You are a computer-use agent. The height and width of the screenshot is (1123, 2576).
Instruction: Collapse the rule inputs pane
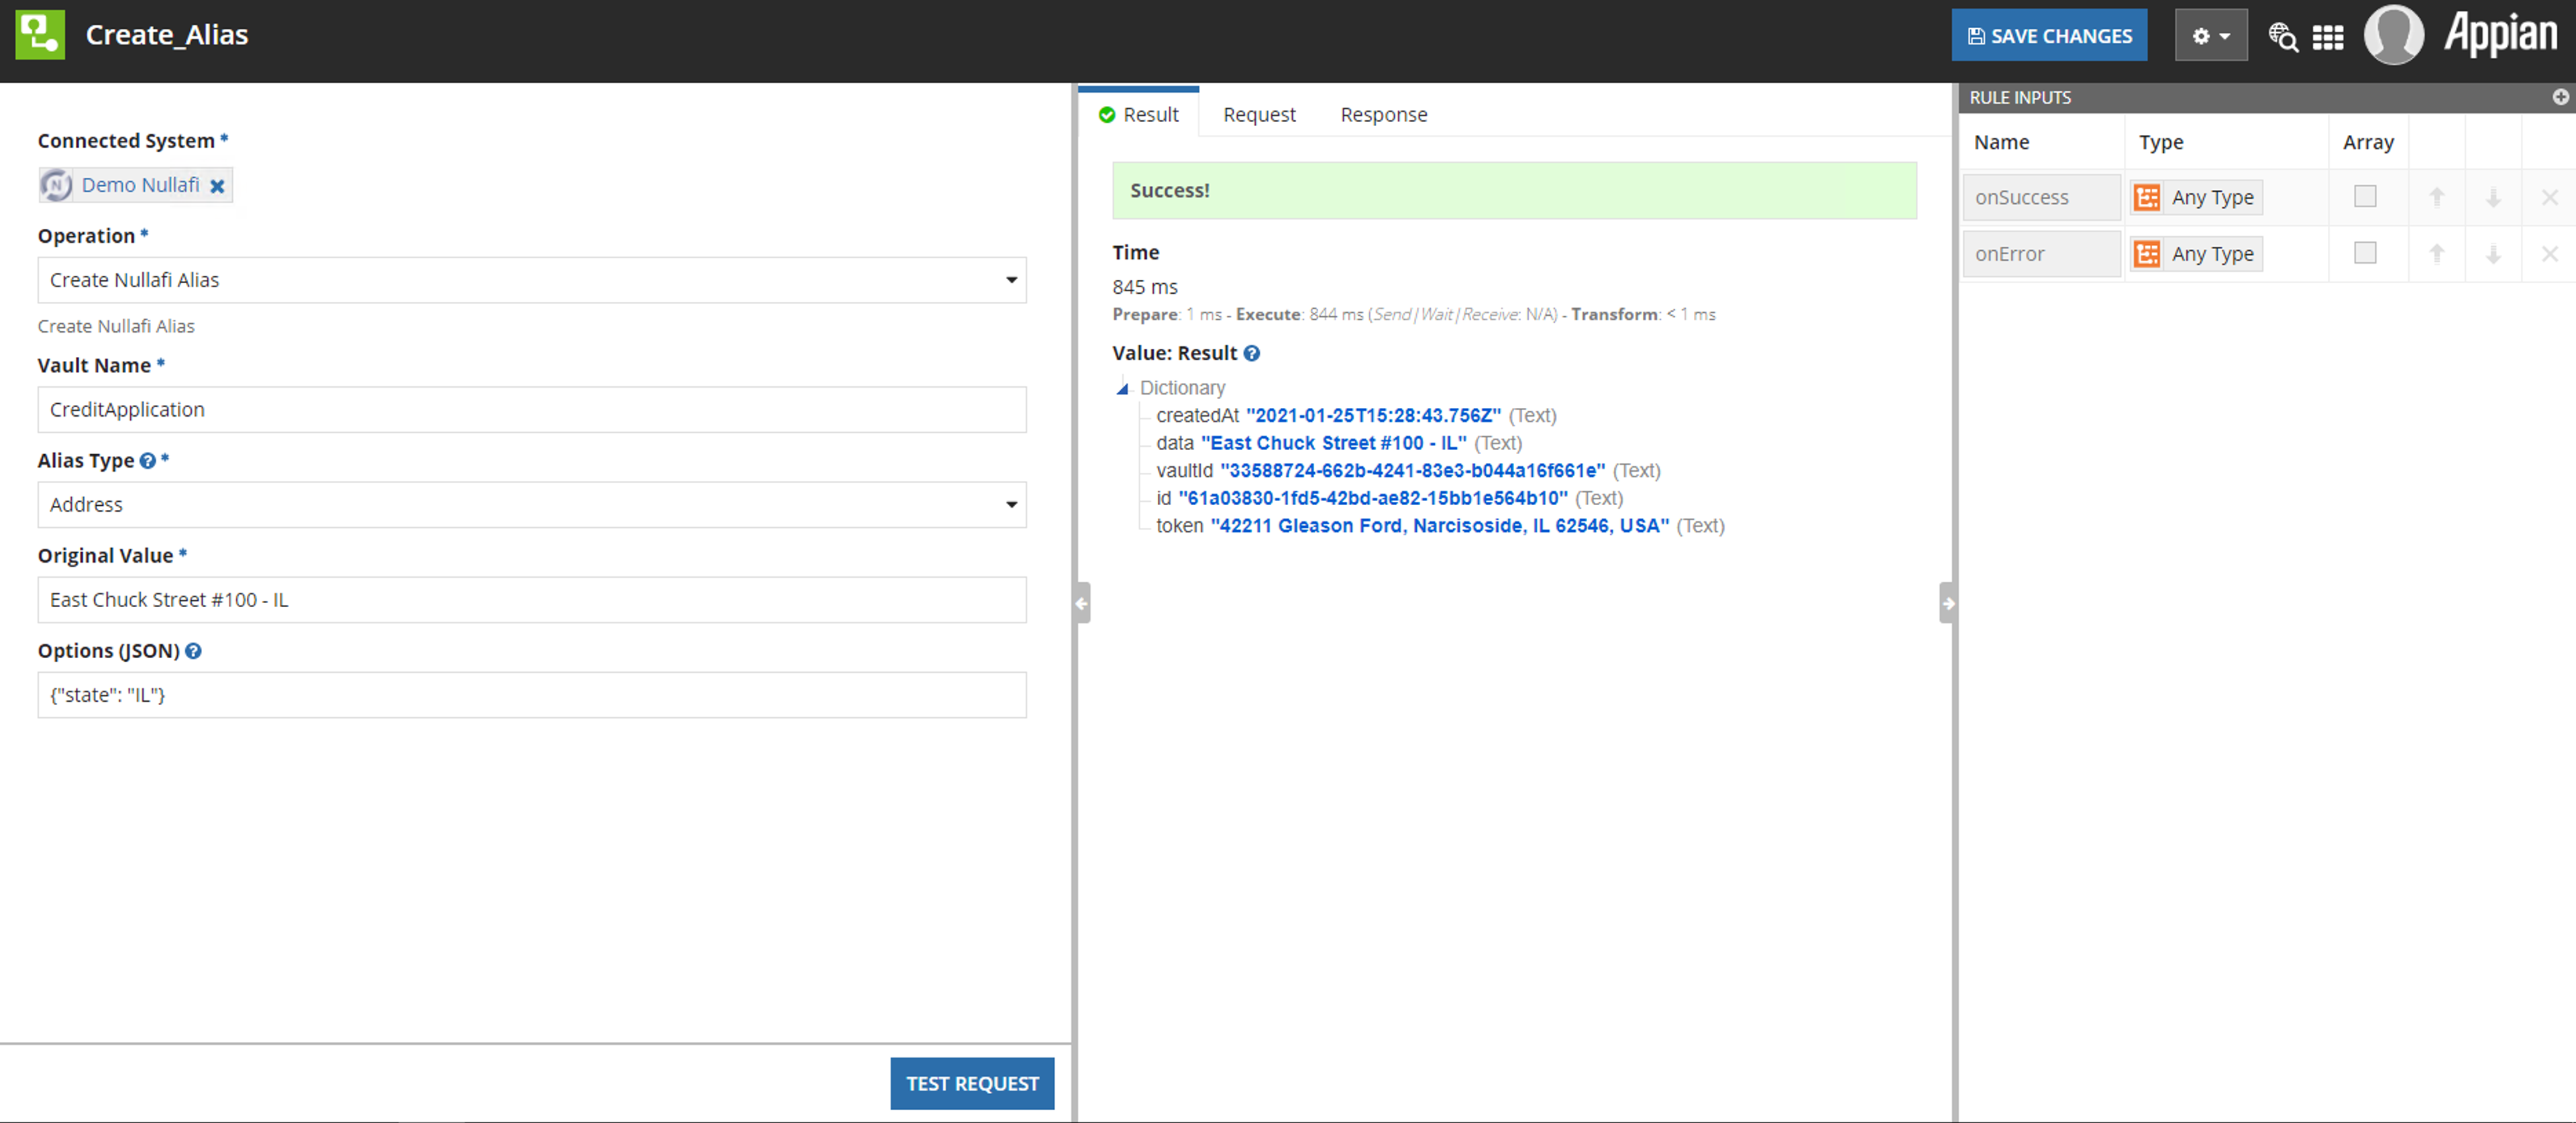pos(1947,603)
